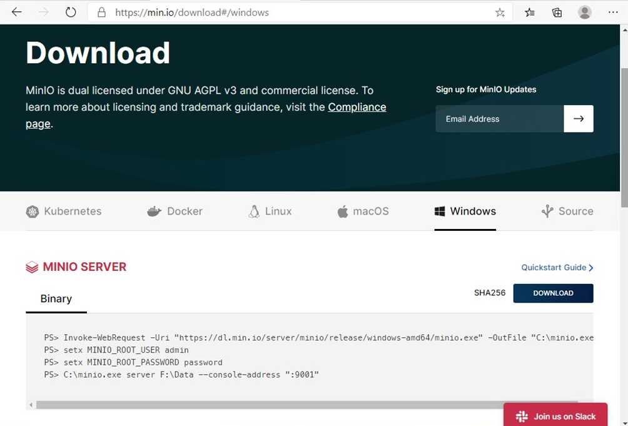Screen dimensions: 628x426
Task: Open the Favorites list icon
Action: pyautogui.click(x=529, y=13)
